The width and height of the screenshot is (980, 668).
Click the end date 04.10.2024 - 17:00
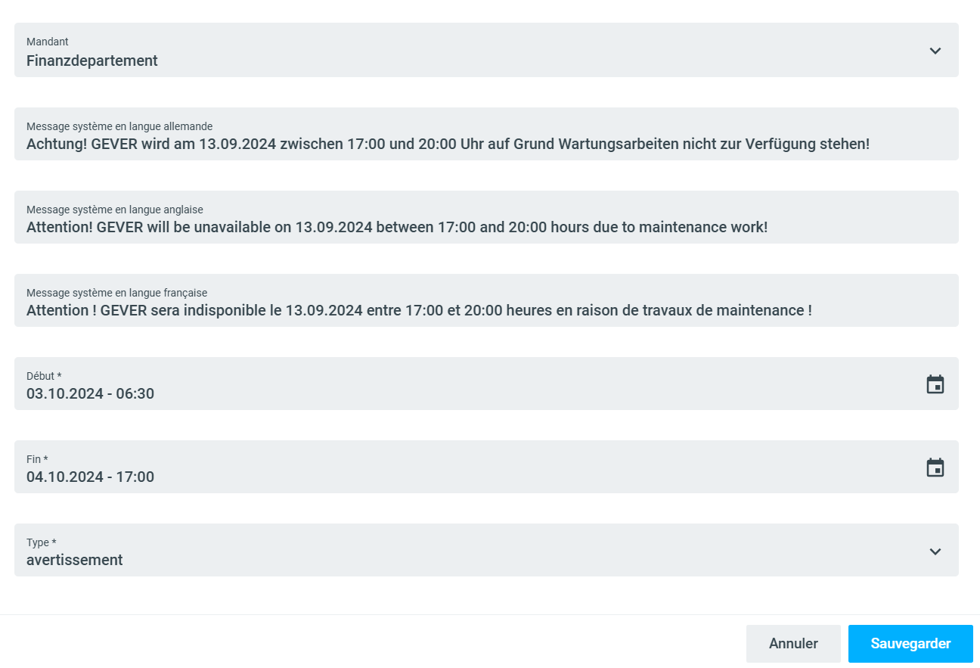point(91,477)
